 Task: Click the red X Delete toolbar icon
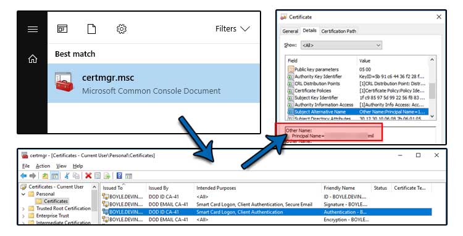88,176
